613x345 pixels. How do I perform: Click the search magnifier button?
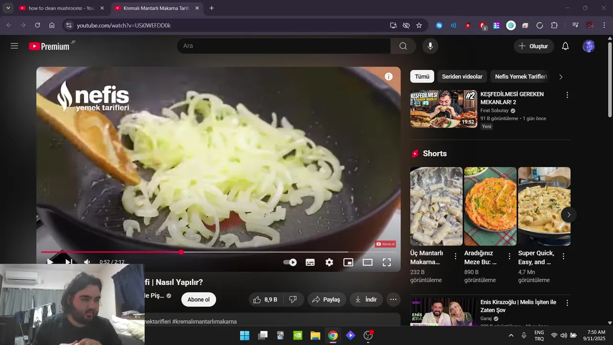point(403,46)
